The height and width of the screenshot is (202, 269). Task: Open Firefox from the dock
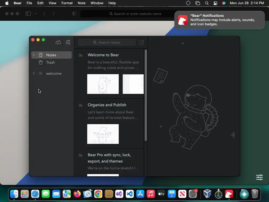tap(77, 194)
